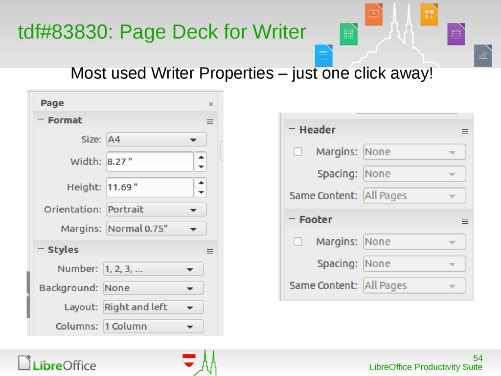This screenshot has width=501, height=376.
Task: Collapse the Header section
Action: tap(292, 129)
